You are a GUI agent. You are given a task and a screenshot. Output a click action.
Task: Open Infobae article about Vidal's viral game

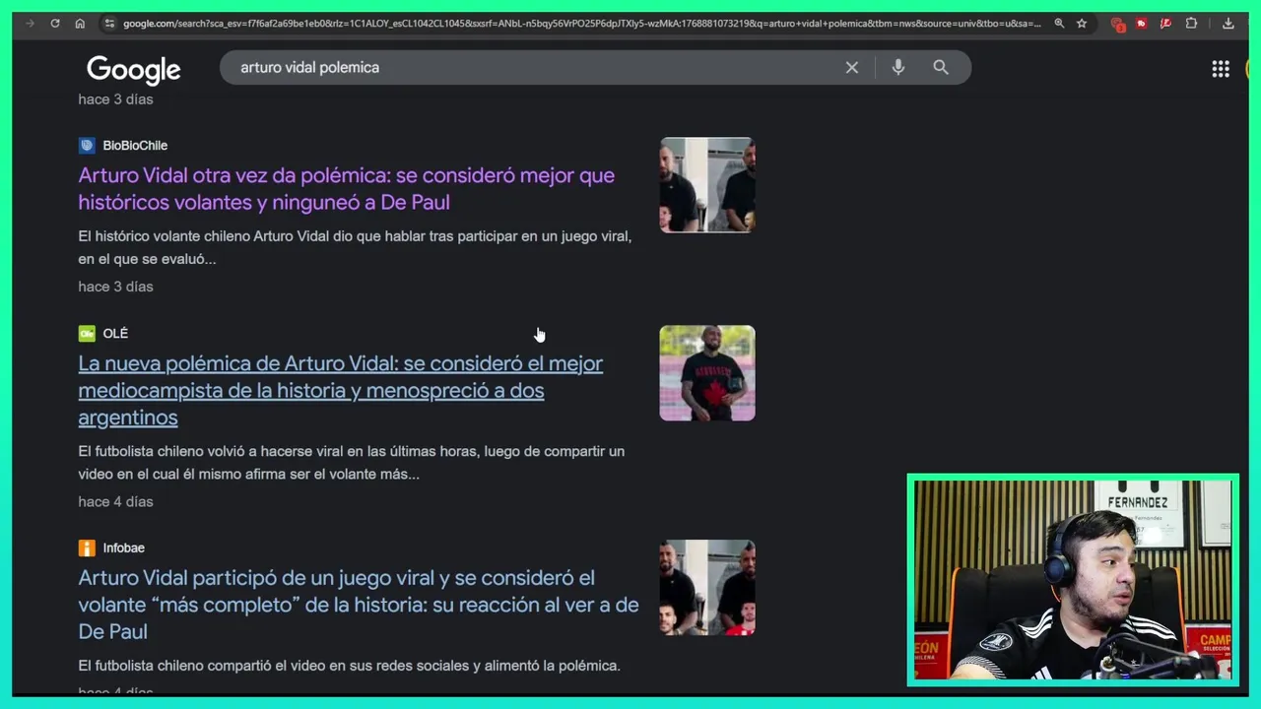(359, 605)
